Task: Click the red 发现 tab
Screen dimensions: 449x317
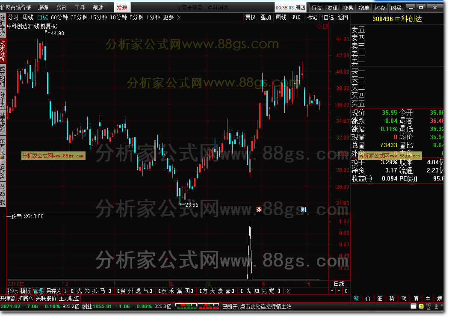Action: 122,8
